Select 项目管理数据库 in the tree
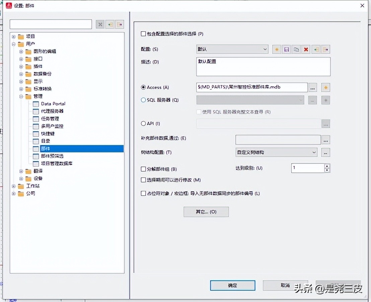The image size is (371, 302). point(57,163)
